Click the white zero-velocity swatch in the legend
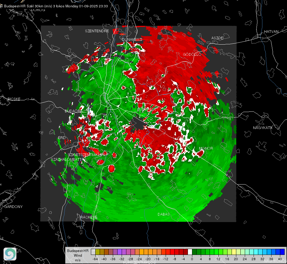 click(x=190, y=252)
